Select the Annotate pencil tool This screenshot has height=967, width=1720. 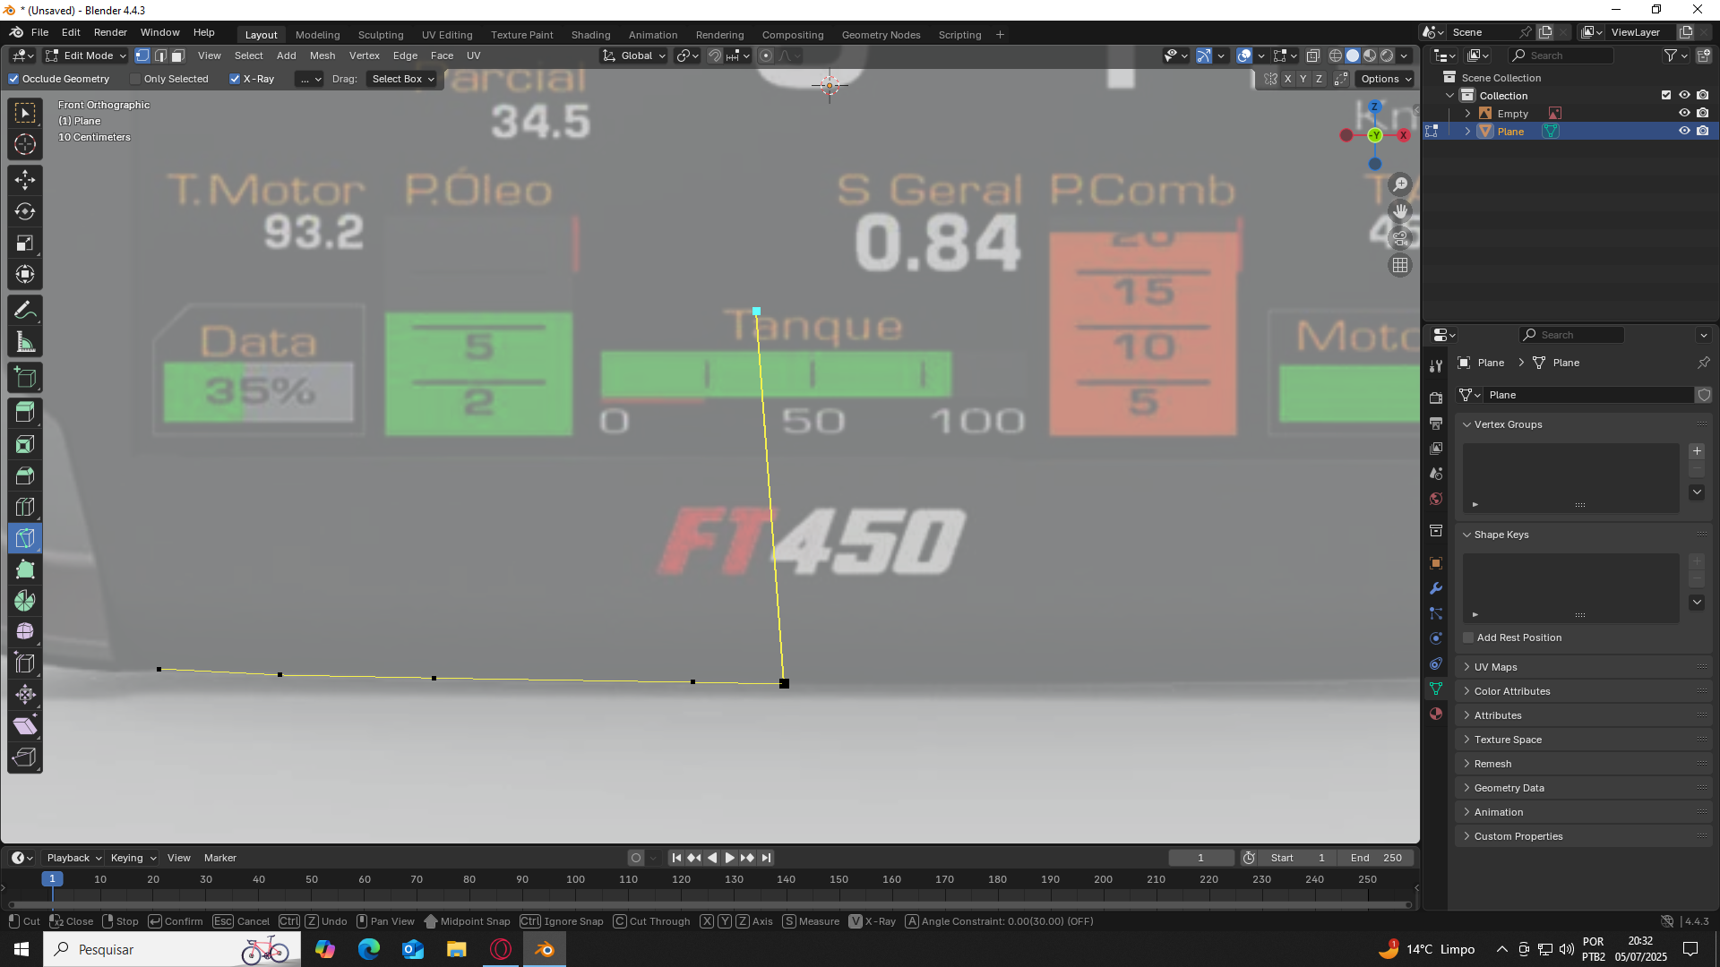pos(25,311)
